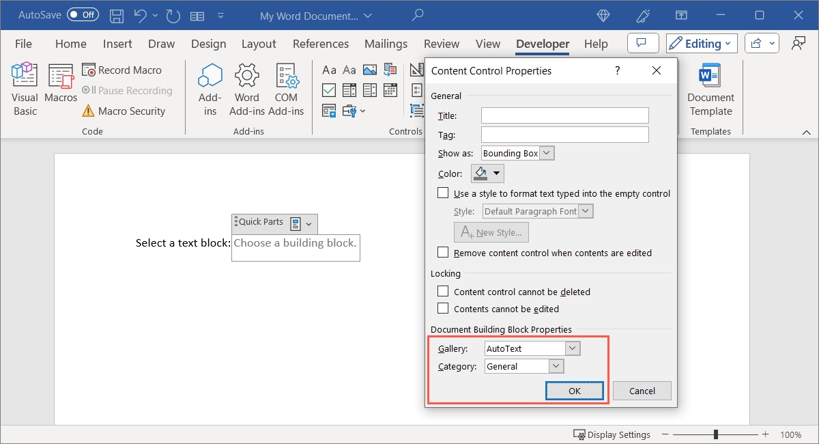Open Macro Security settings
Image resolution: width=819 pixels, height=444 pixels.
click(127, 111)
